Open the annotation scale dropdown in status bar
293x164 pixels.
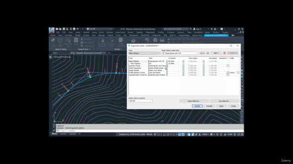click(x=206, y=134)
